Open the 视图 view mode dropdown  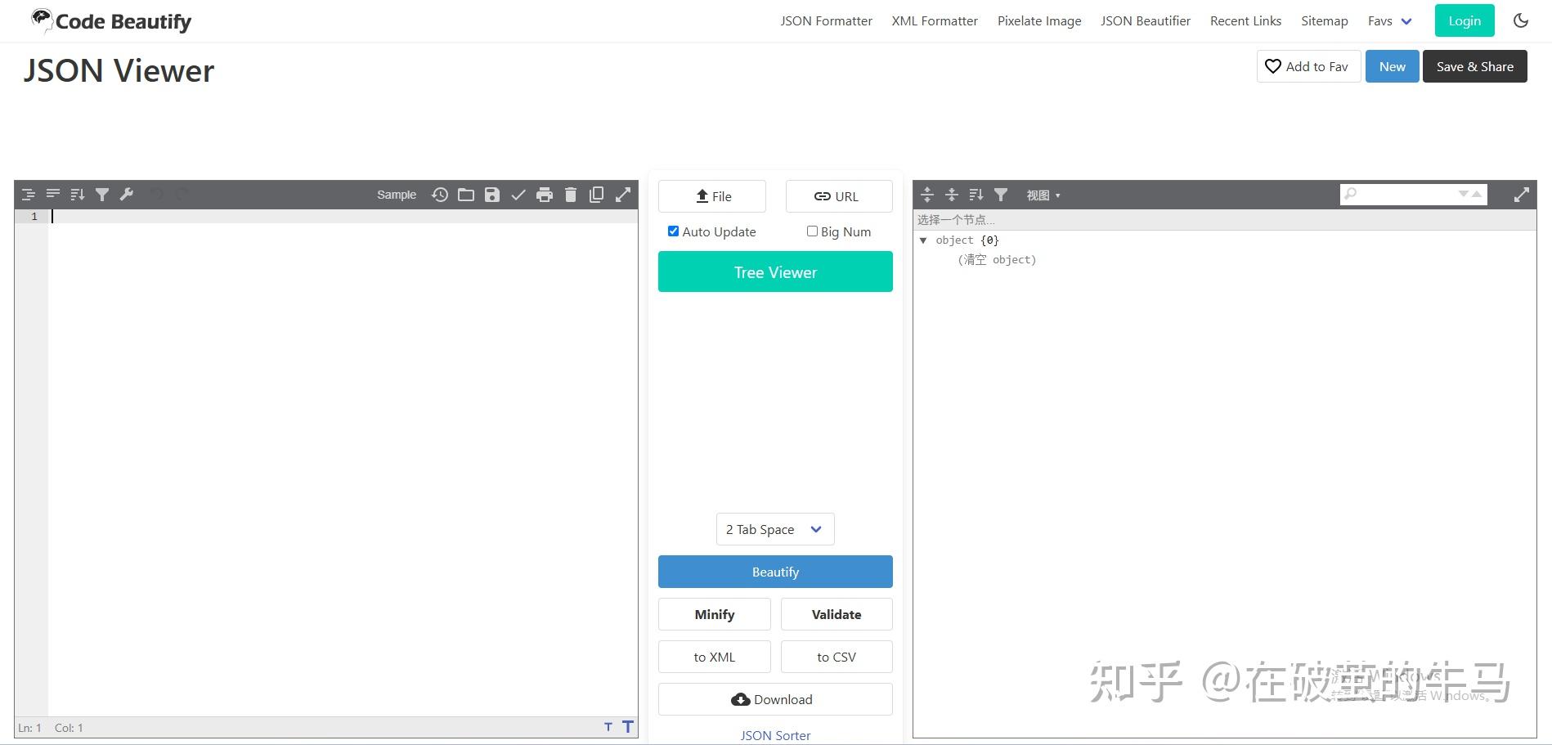(1043, 195)
